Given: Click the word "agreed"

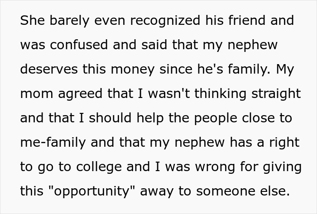Looking at the screenshot, I should pos(73,93).
